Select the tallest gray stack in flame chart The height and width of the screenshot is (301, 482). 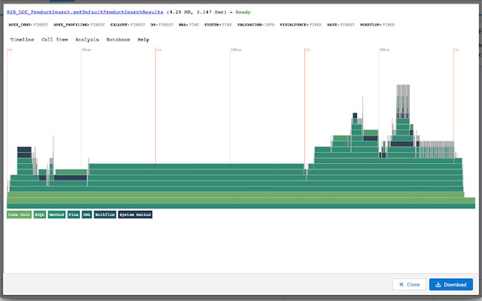click(x=403, y=101)
